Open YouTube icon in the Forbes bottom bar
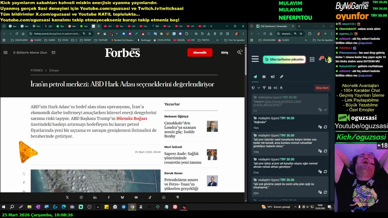This screenshot has height=218, width=388. pos(136,197)
